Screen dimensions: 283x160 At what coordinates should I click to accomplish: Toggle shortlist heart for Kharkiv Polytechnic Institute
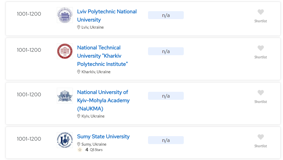point(261,48)
